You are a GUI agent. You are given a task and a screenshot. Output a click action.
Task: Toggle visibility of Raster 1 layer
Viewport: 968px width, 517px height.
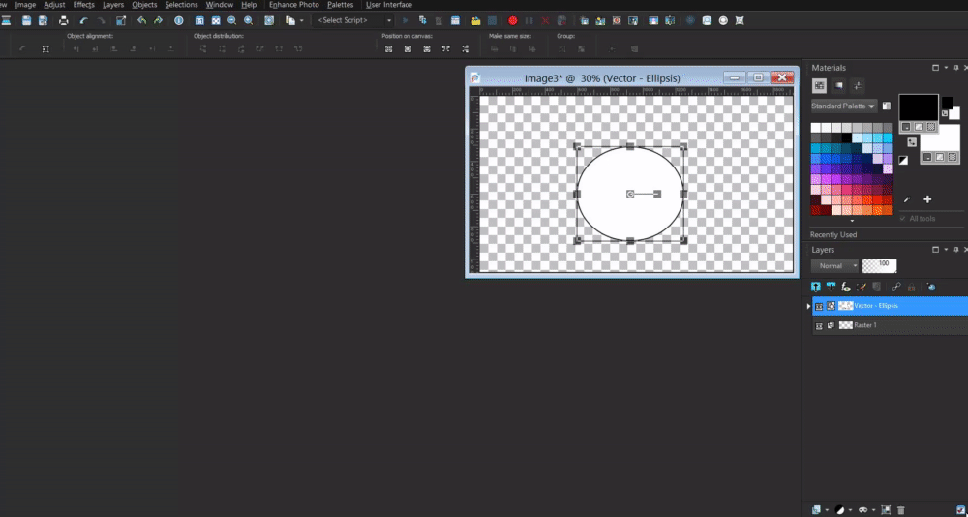(x=819, y=326)
